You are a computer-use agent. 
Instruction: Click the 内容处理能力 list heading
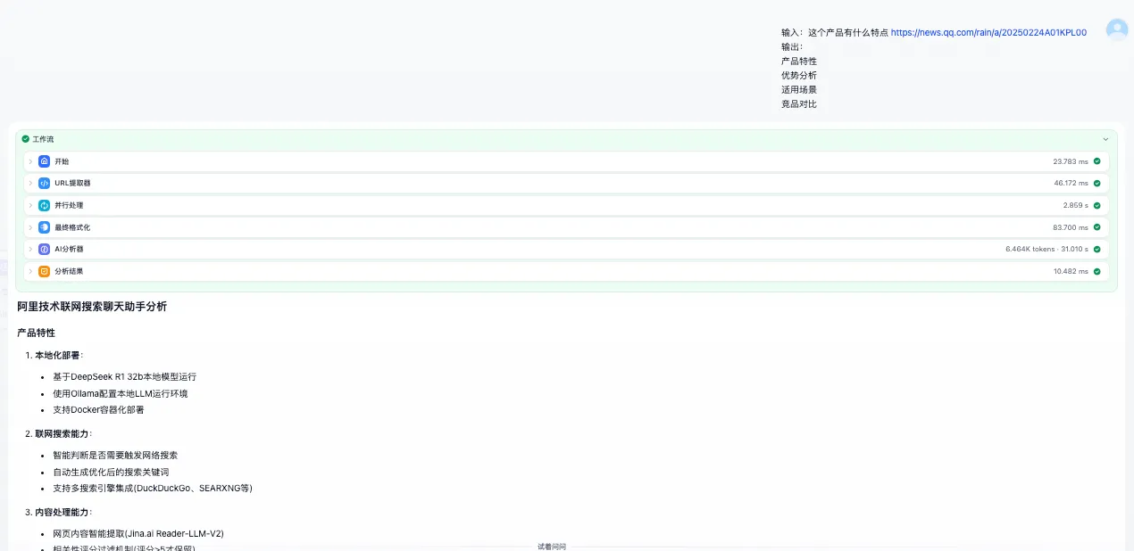point(62,512)
